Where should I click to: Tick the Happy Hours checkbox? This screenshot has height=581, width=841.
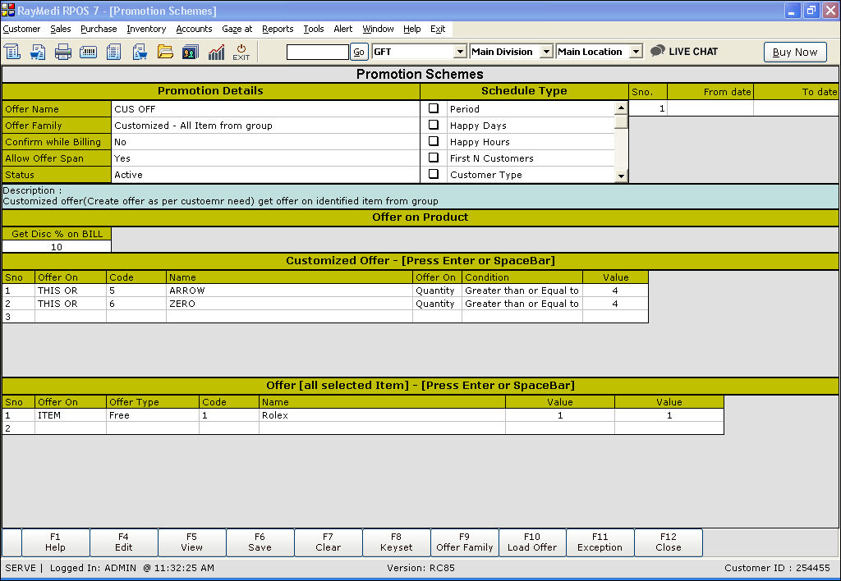tap(434, 141)
